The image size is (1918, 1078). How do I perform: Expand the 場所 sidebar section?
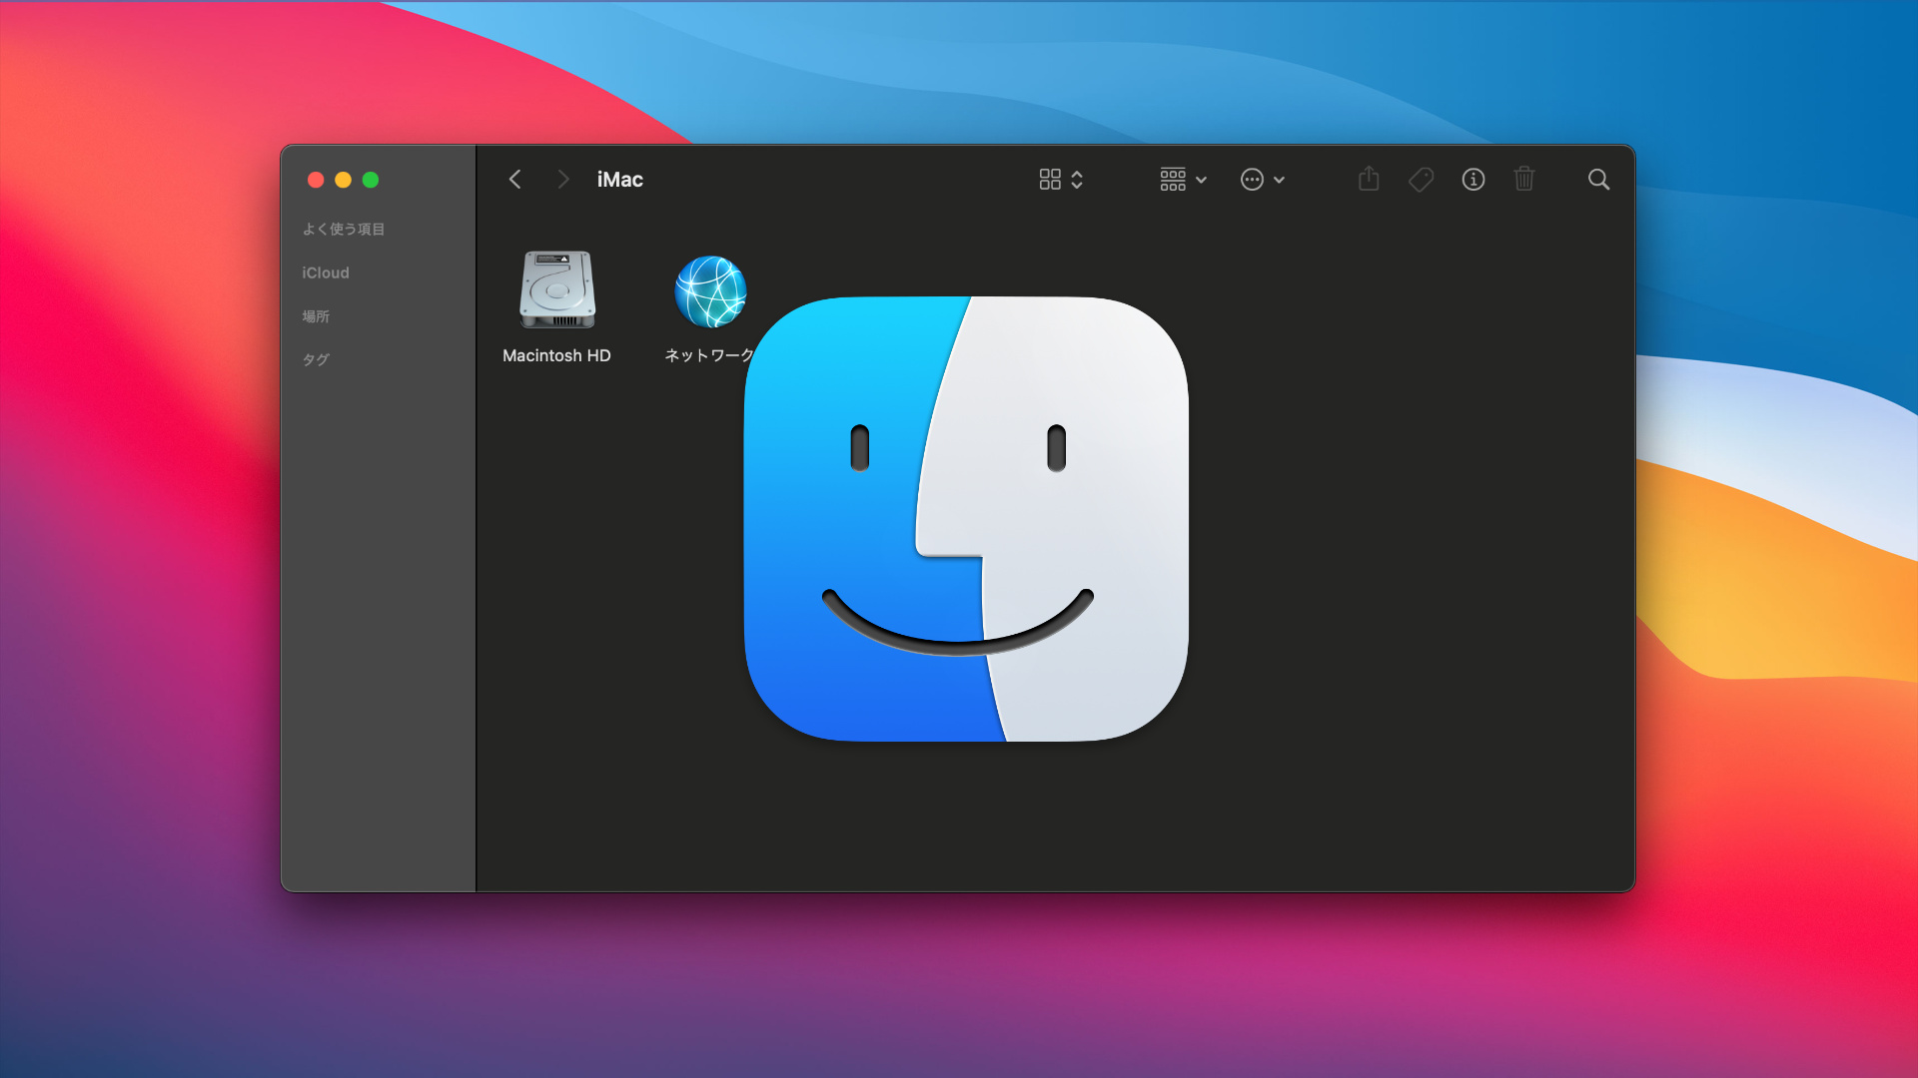click(x=316, y=316)
